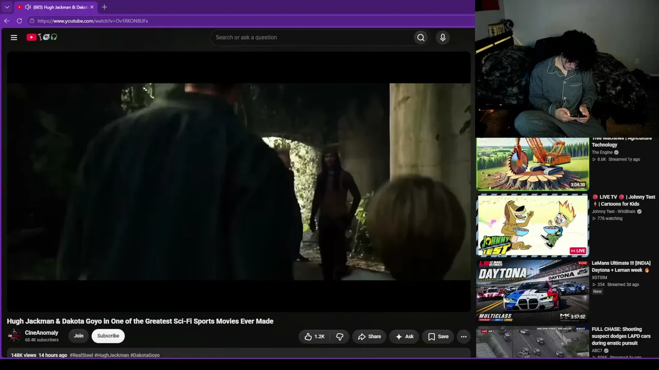This screenshot has height=370, width=659.
Task: Subscribe to CineAnomaly
Action: (108, 336)
